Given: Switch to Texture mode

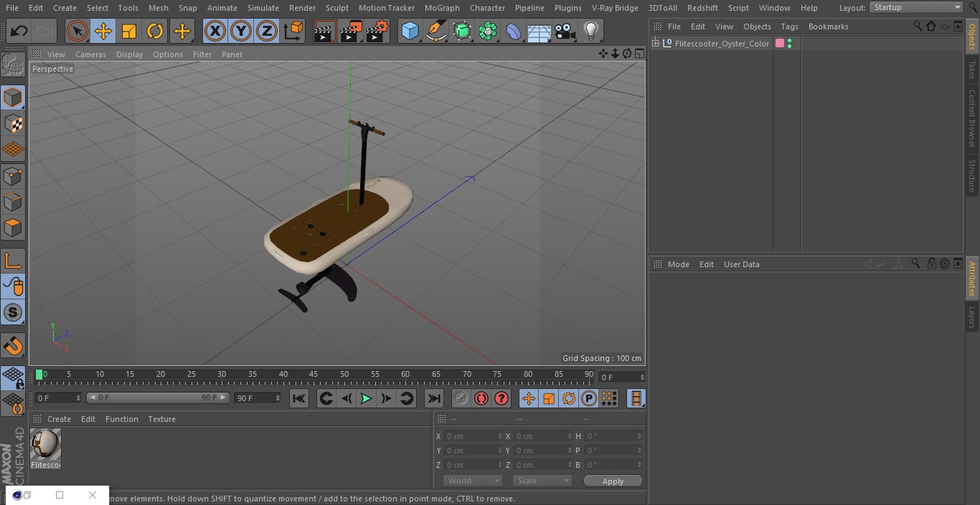Looking at the screenshot, I should (13, 124).
